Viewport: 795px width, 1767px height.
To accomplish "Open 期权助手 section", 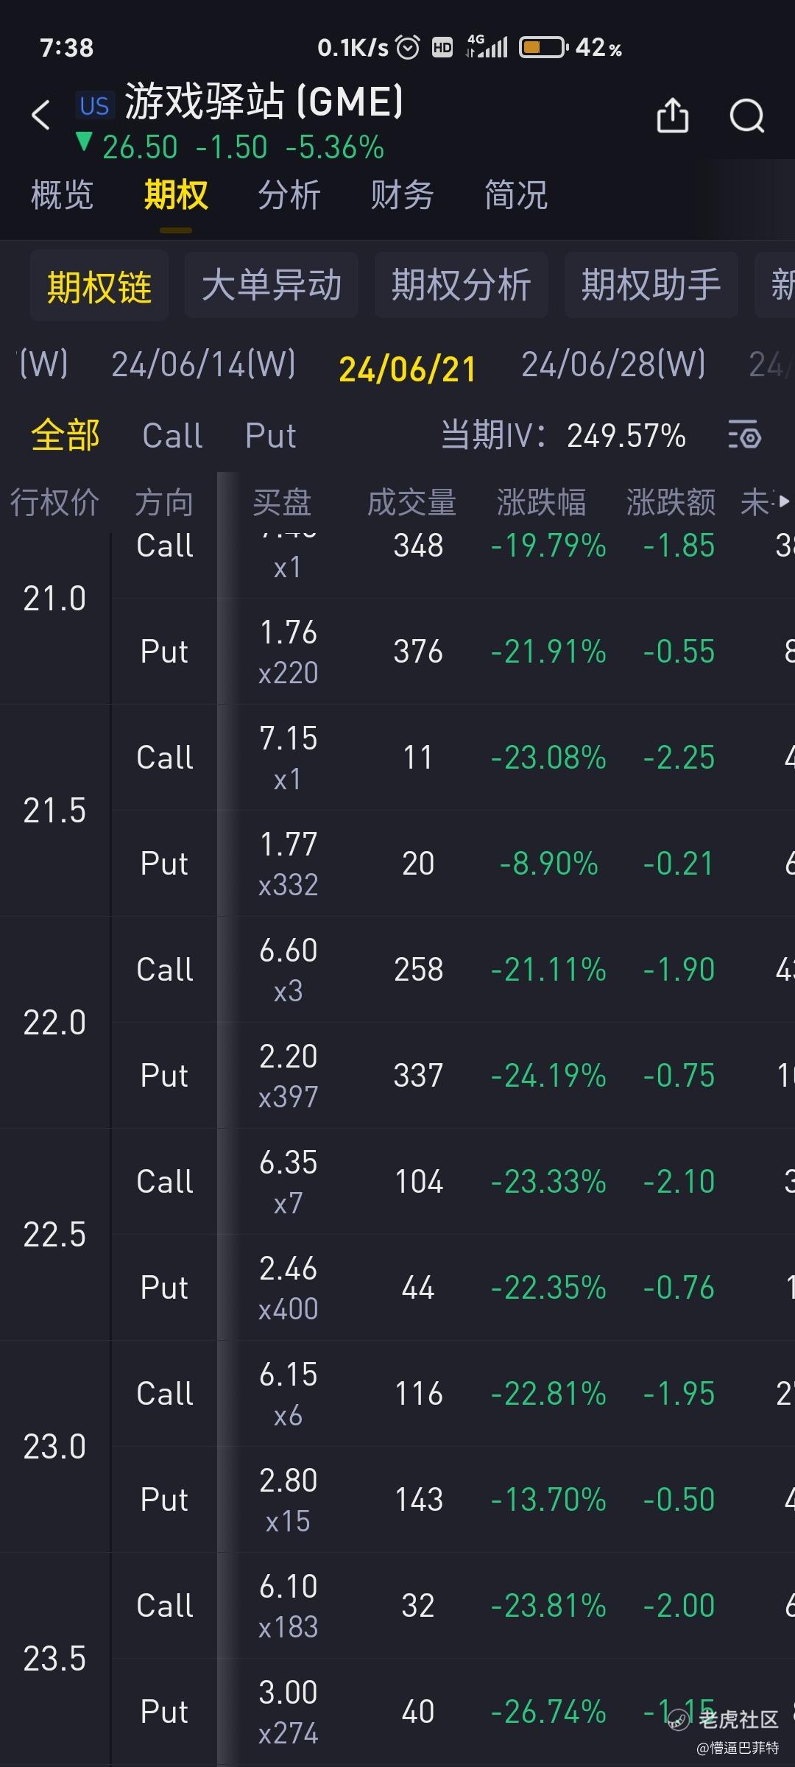I will [651, 285].
